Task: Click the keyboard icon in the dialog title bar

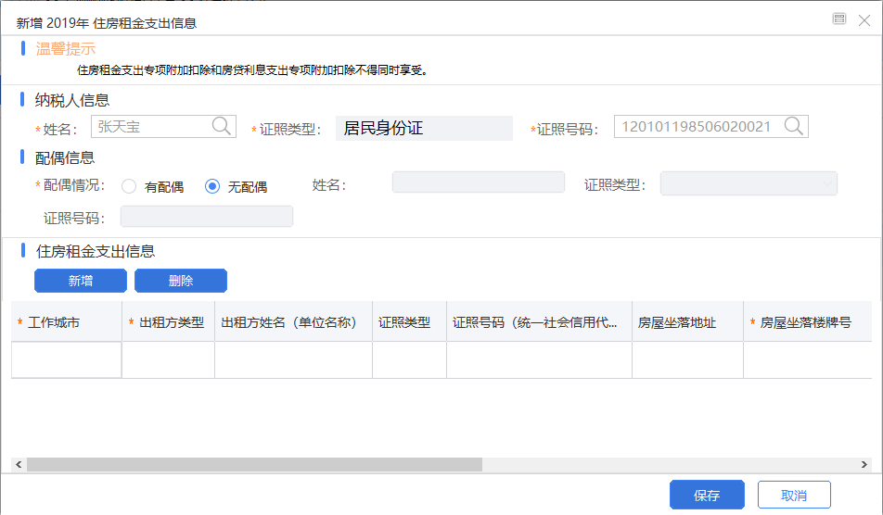Action: (x=839, y=19)
